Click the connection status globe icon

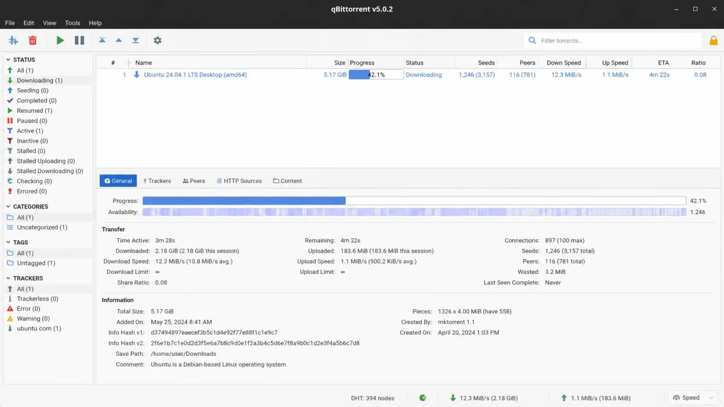[423, 398]
